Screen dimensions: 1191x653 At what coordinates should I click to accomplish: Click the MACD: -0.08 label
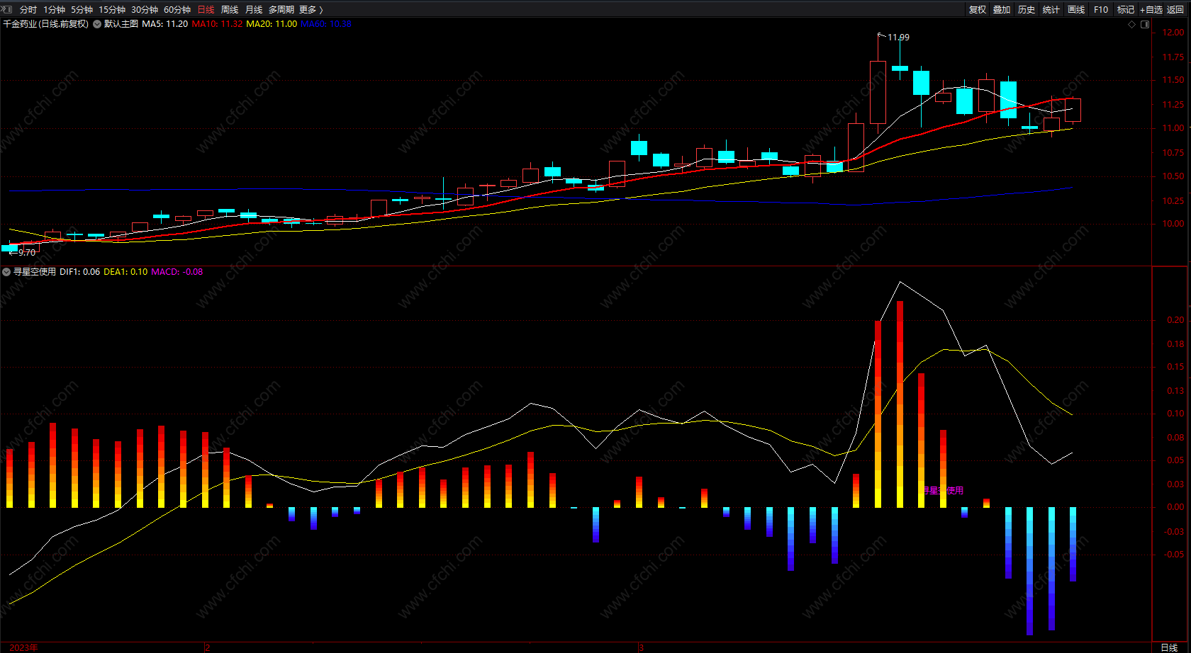(x=177, y=272)
